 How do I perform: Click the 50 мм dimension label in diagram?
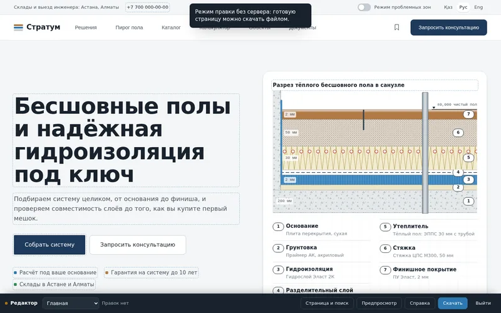pos(291,133)
